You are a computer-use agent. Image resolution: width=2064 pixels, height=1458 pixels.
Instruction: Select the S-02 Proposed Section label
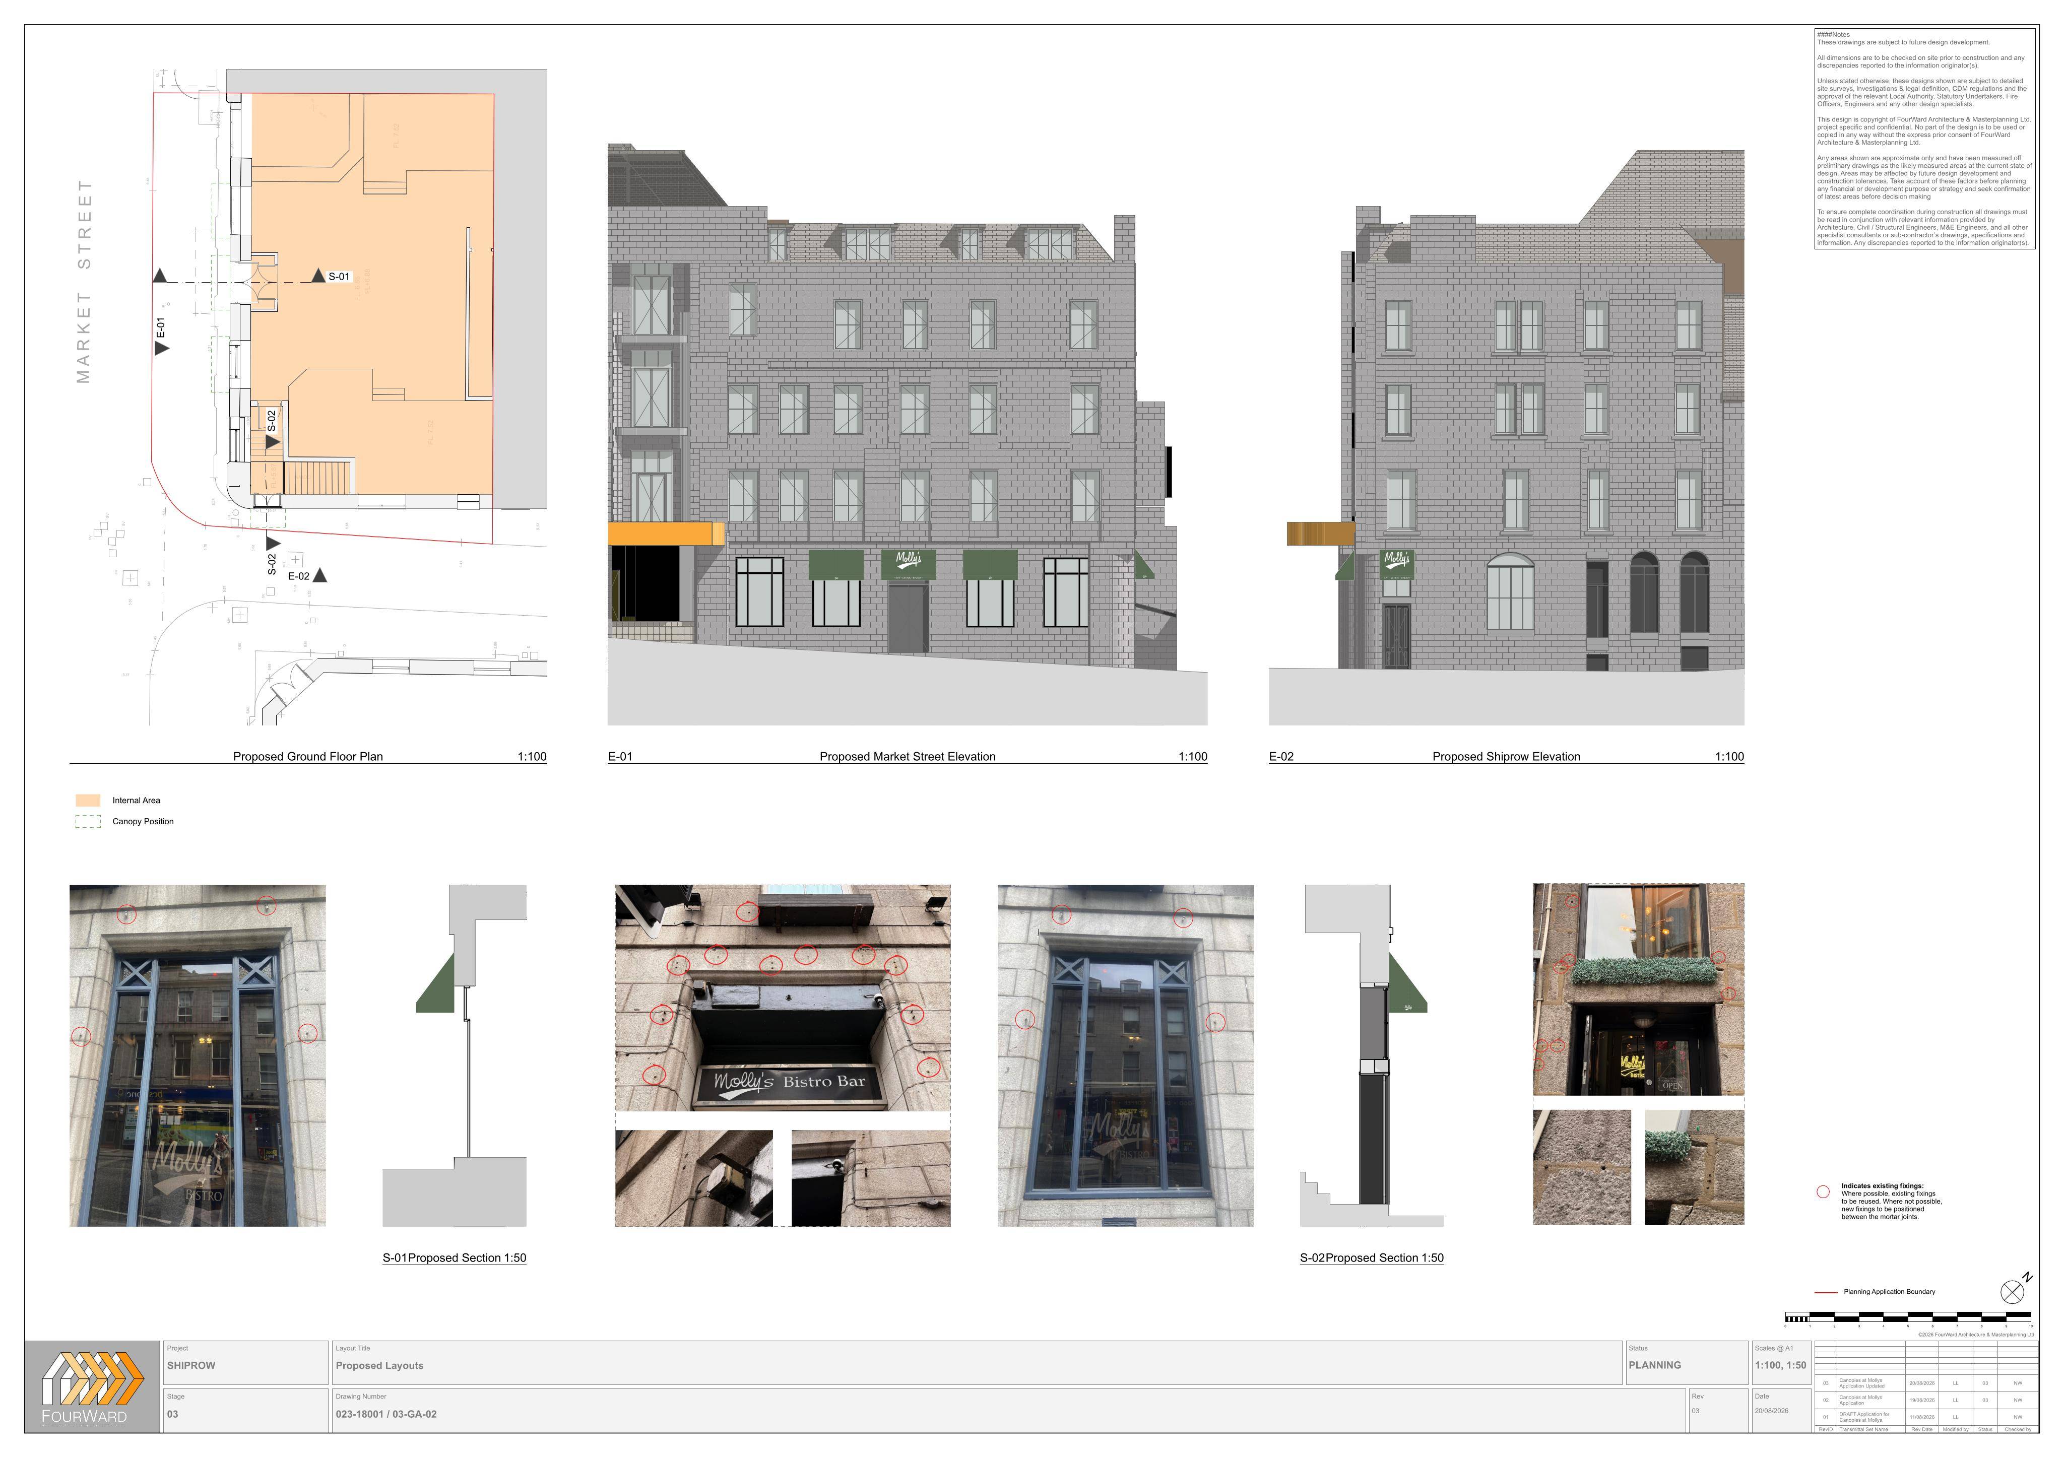(x=1372, y=1257)
